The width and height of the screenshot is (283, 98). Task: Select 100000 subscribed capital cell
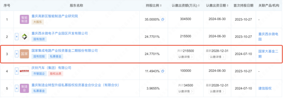tap(186, 71)
